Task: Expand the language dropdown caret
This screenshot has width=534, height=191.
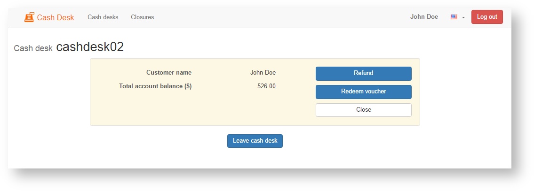Action: 463,17
